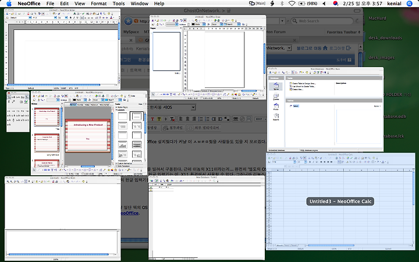The image size is (419, 262).
Task: Open the Format menu
Action: coord(98,3)
